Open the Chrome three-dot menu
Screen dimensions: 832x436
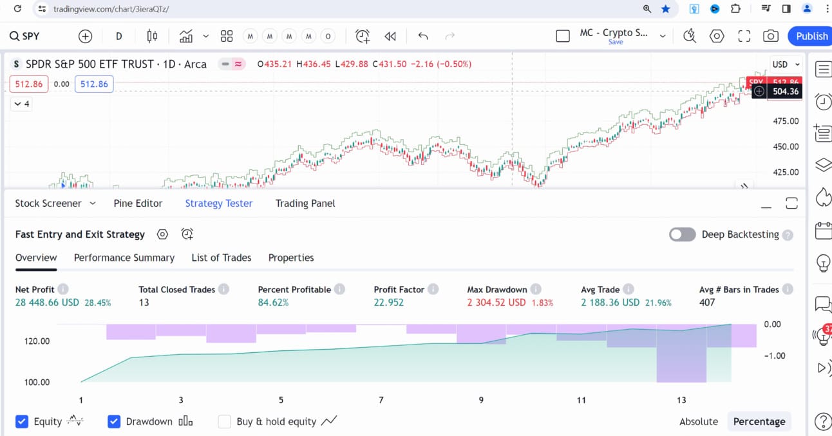(826, 9)
